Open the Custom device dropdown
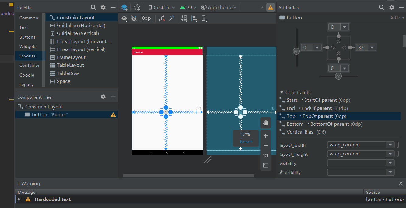The width and height of the screenshot is (406, 208). [x=162, y=7]
